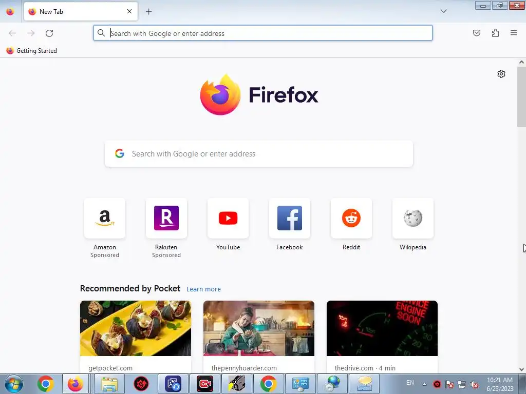Open the red screen recorder taskbar icon

(205, 384)
